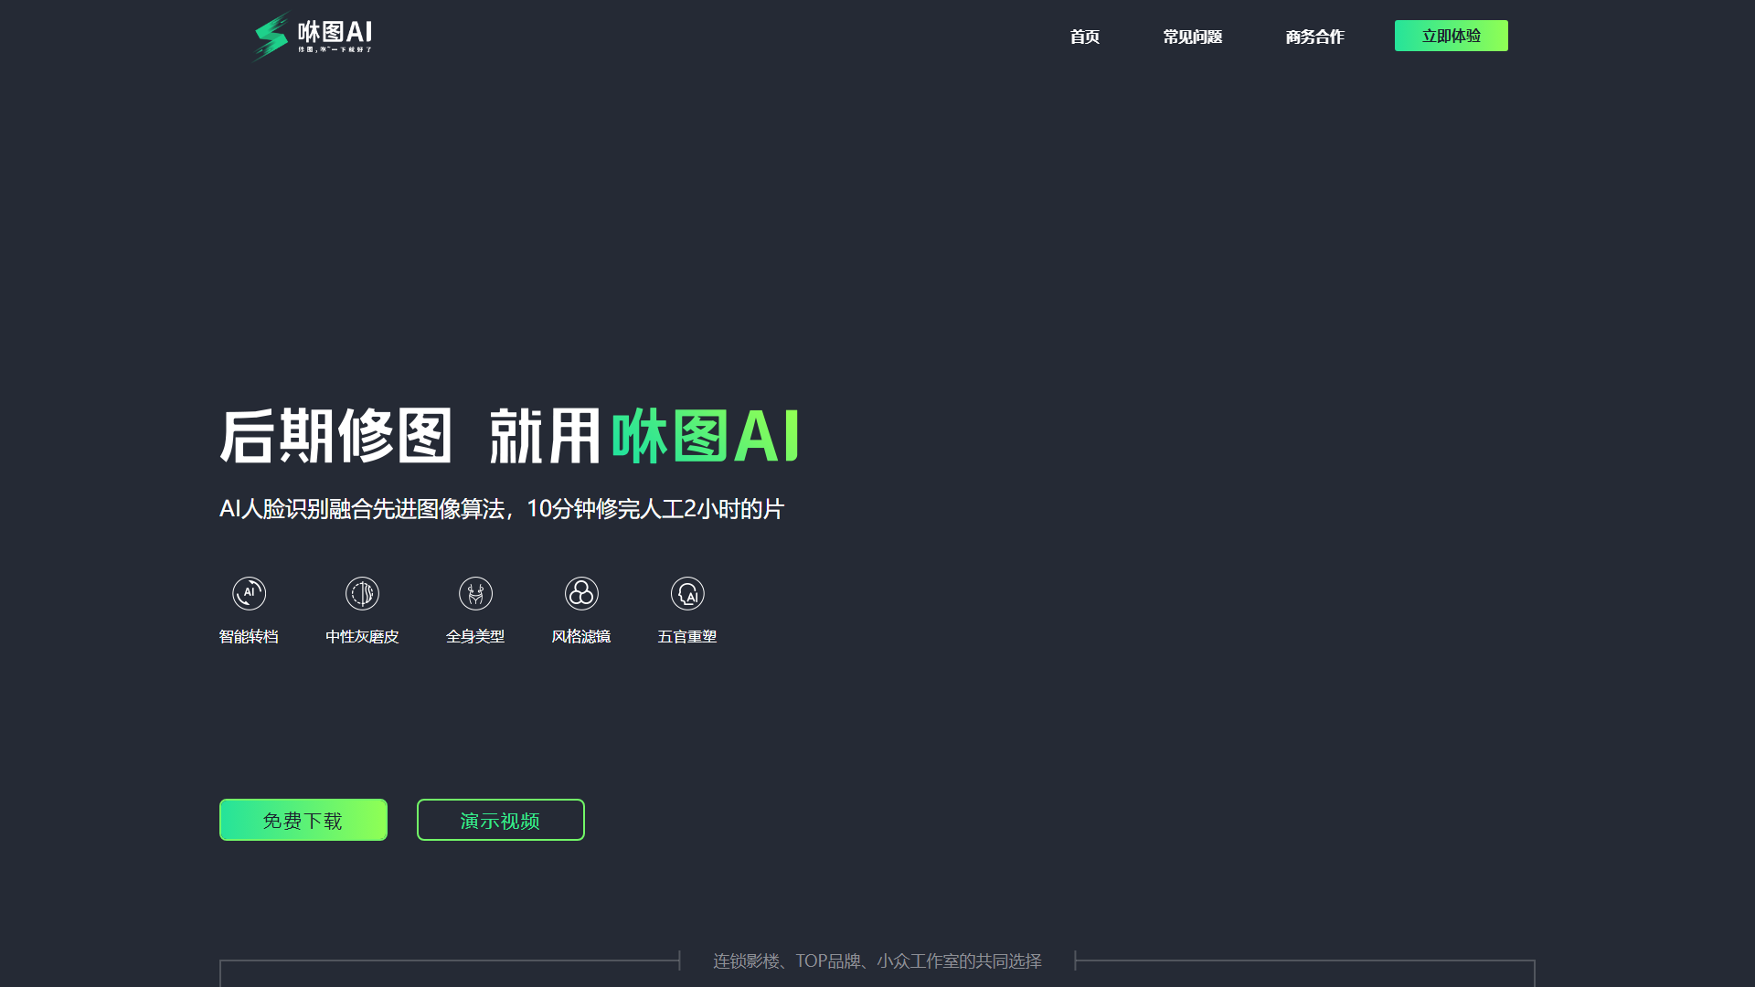Click the 五官重塑 text label

(x=687, y=637)
